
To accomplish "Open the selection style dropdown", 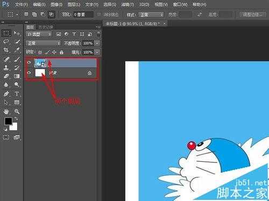I will [x=151, y=14].
